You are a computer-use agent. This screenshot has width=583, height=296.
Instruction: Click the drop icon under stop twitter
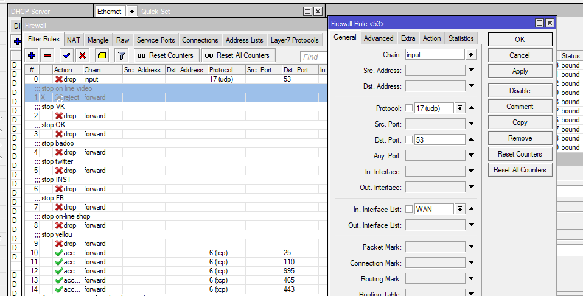59,171
